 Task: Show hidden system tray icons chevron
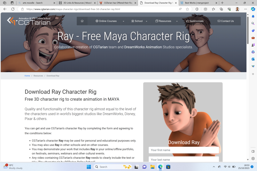pyautogui.click(x=214, y=167)
